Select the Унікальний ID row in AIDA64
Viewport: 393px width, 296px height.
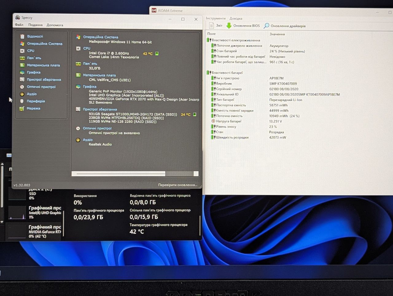275,94
